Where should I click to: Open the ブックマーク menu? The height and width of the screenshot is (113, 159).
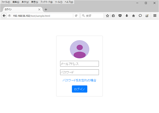coord(46,2)
